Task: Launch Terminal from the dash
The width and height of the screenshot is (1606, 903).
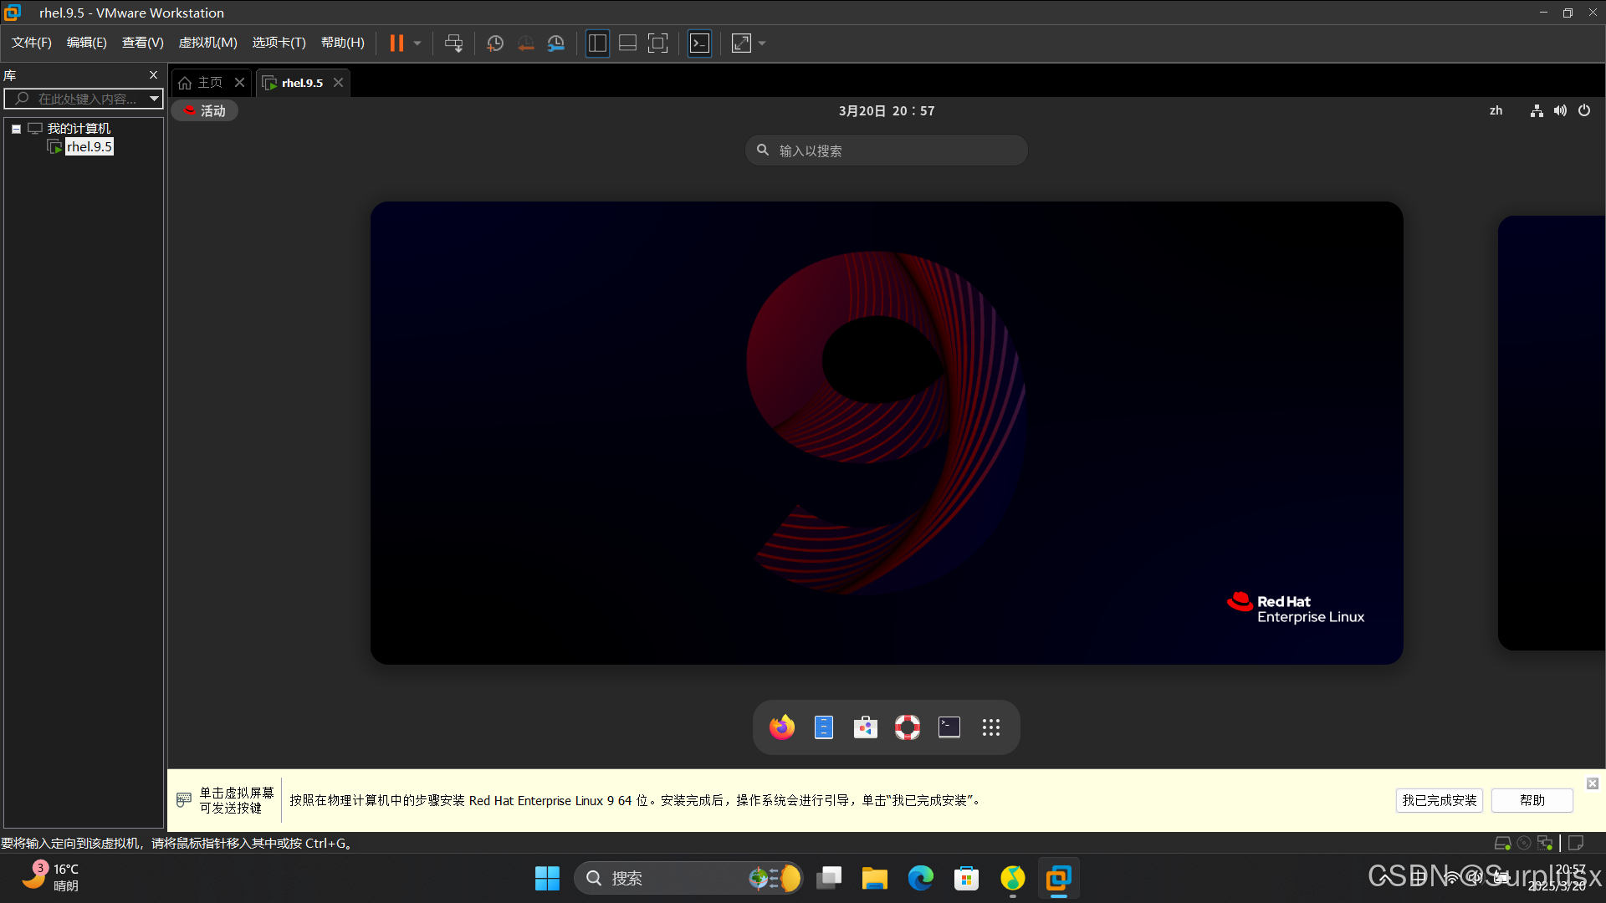Action: click(x=949, y=727)
